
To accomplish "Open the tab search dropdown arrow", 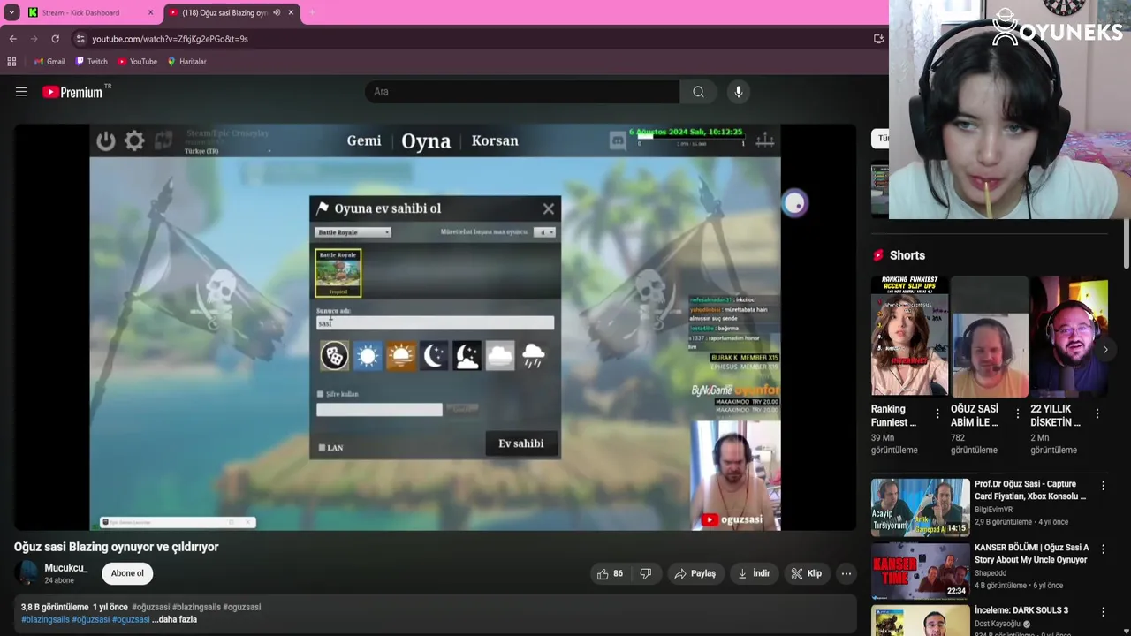I will pos(11,12).
